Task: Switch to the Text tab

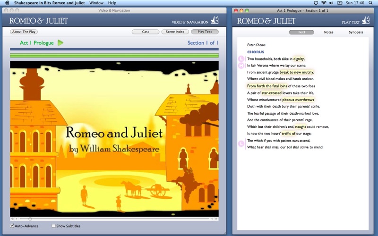Action: point(301,32)
